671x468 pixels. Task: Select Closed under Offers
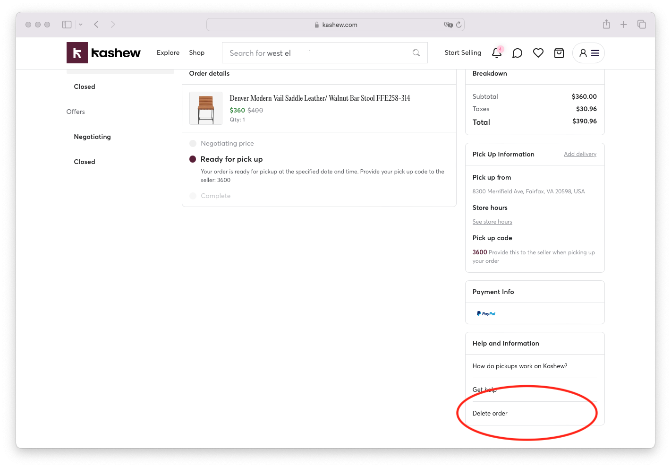point(85,162)
